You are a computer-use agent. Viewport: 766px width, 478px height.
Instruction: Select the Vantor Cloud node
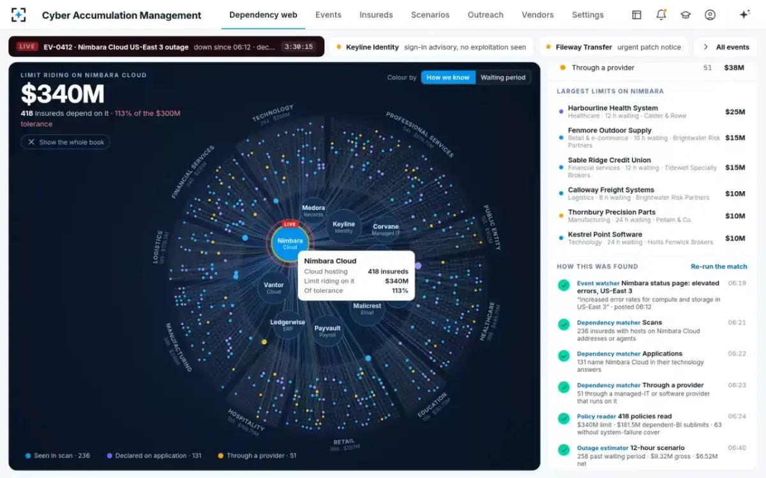point(274,288)
